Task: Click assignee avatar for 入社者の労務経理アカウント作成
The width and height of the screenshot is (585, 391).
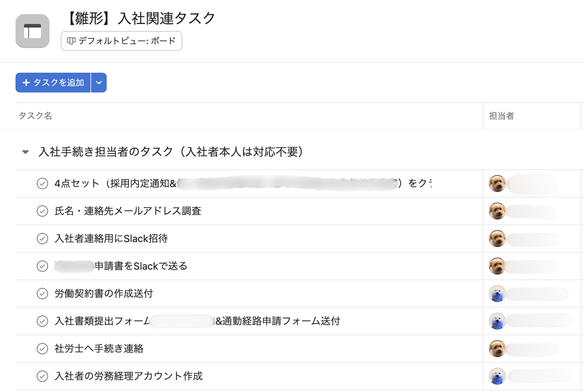Action: (x=497, y=376)
